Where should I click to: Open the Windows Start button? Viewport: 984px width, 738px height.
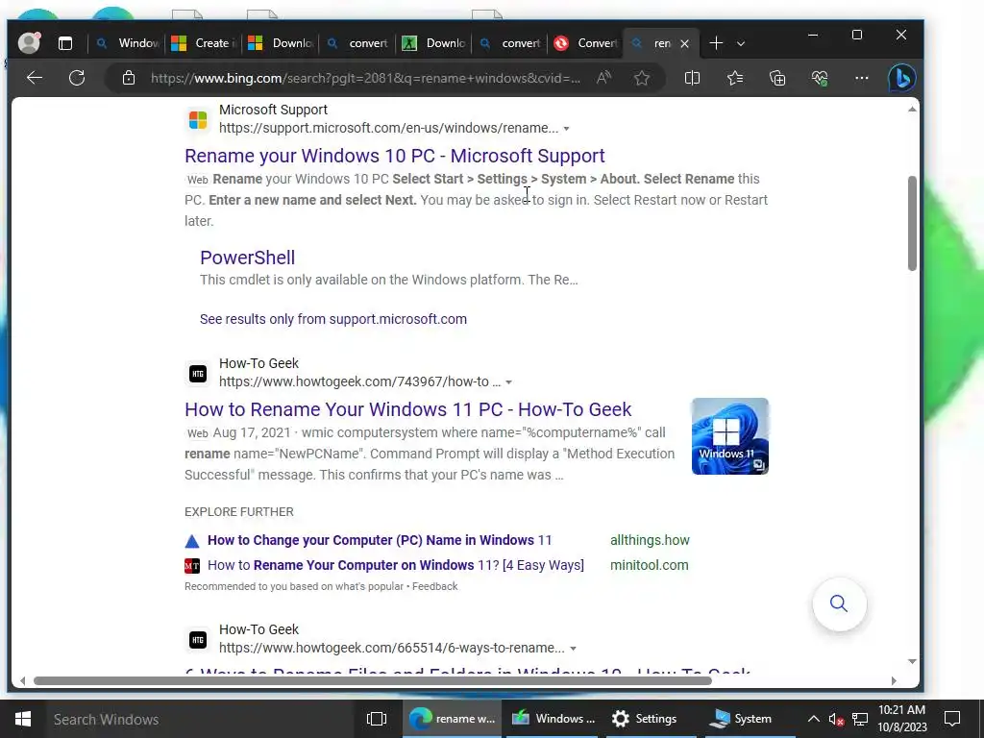(x=23, y=719)
